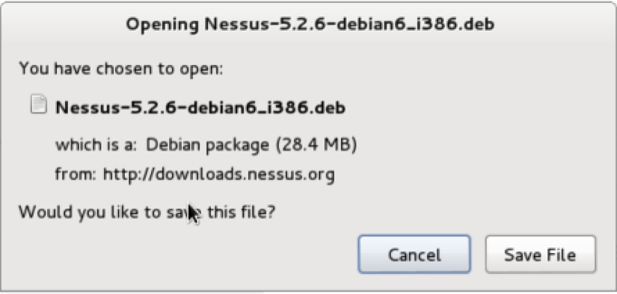
Task: Click the bold Nessus-5.2.6-debian6_i386.deb filename
Action: click(x=200, y=107)
